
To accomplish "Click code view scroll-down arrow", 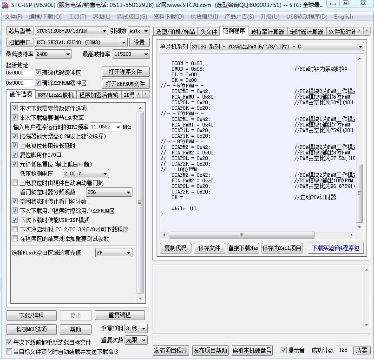I will click(x=360, y=227).
